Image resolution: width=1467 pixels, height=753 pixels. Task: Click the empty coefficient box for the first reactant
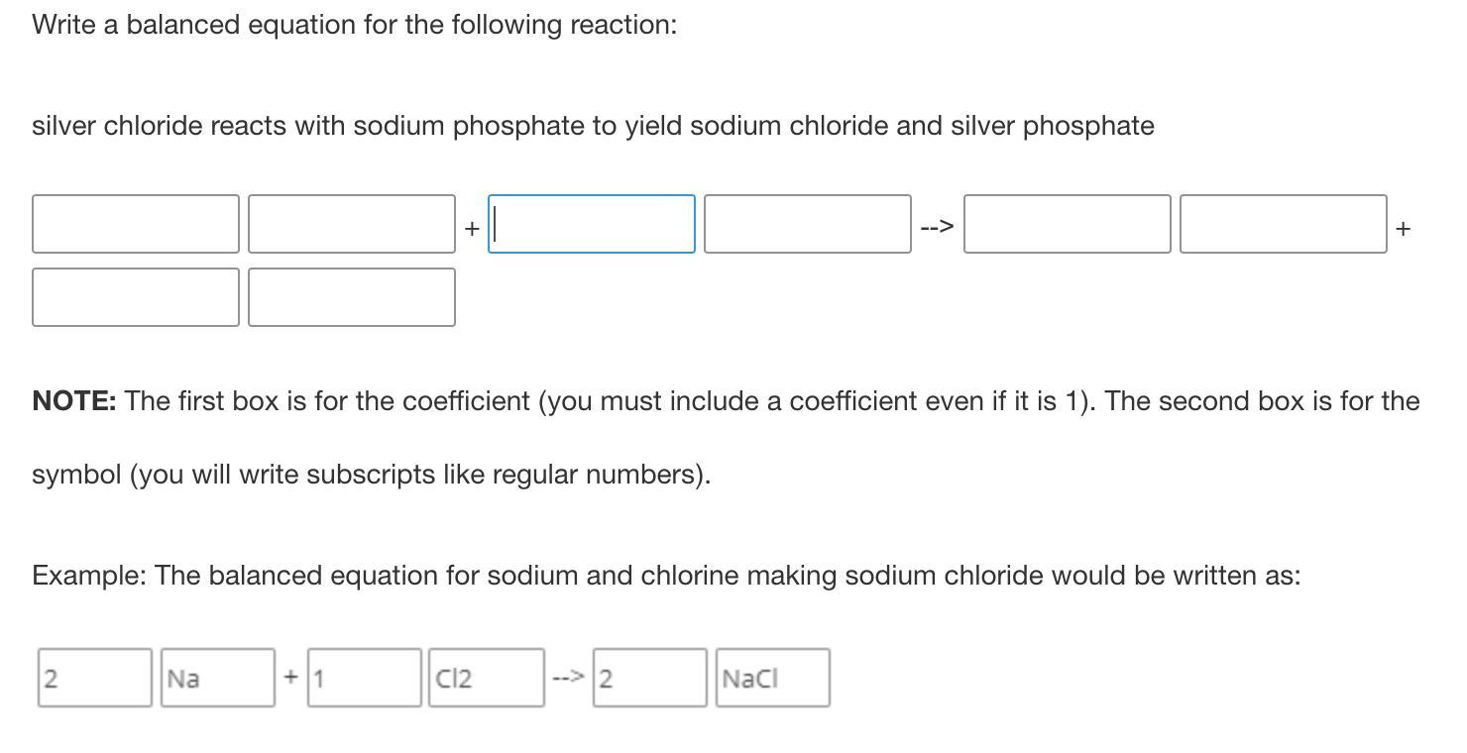pyautogui.click(x=136, y=224)
